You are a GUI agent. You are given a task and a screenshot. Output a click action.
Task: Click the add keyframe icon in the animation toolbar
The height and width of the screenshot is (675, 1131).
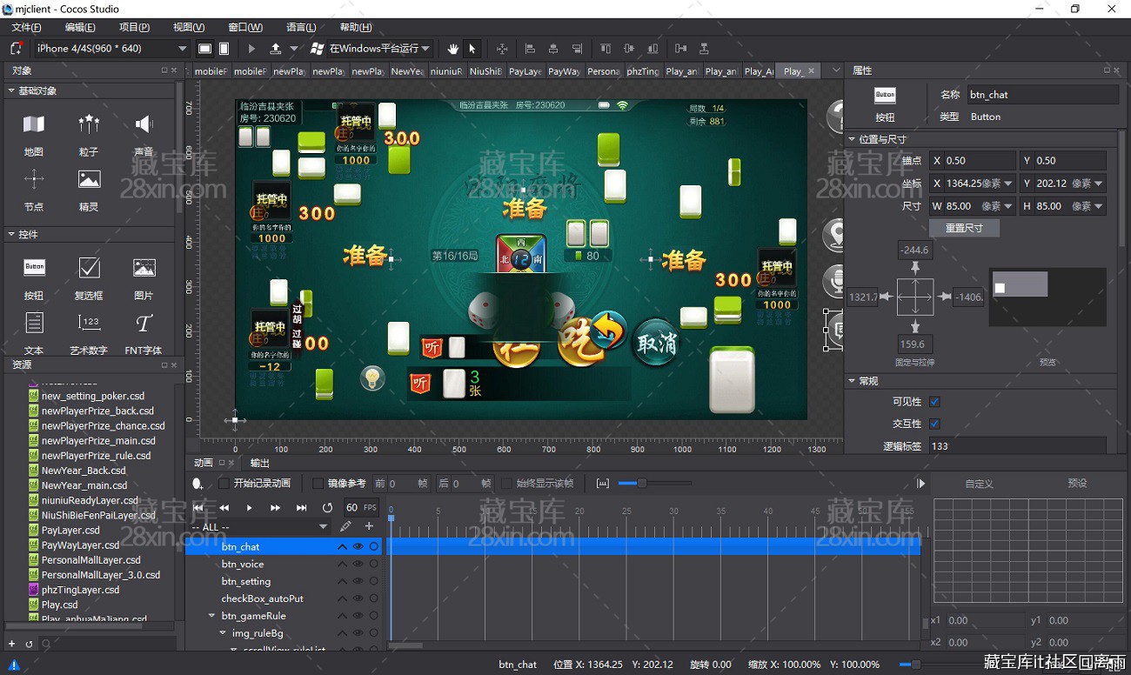coord(198,484)
